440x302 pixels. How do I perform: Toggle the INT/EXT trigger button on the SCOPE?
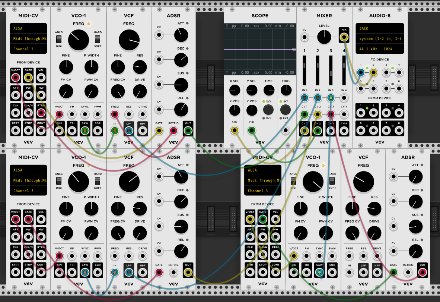pyautogui.click(x=286, y=110)
